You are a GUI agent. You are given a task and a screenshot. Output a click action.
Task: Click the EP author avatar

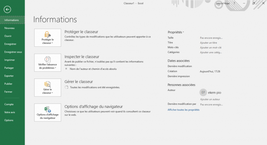click(203, 92)
